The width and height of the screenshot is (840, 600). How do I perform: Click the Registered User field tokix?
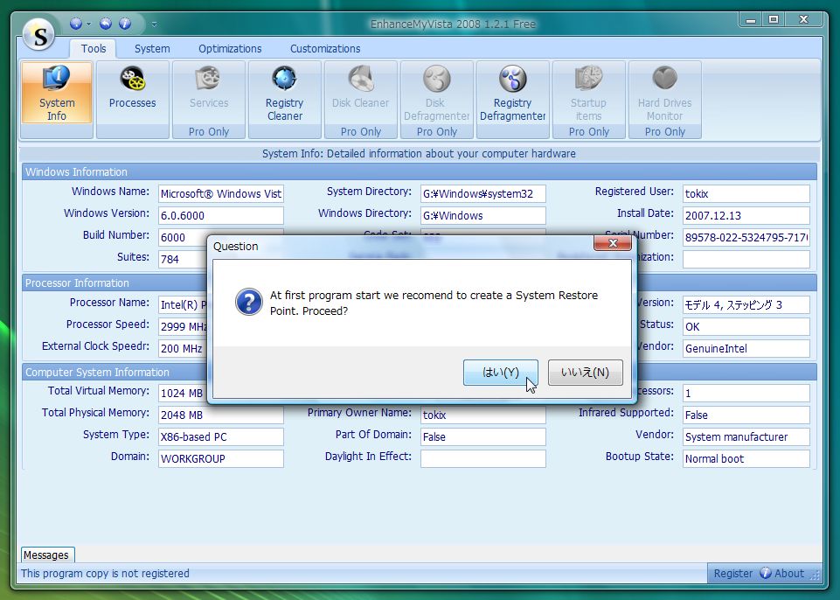[746, 193]
